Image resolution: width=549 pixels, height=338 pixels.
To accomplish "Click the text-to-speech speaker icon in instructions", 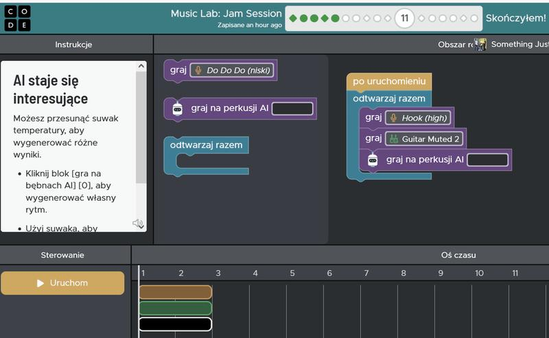I will click(x=137, y=223).
